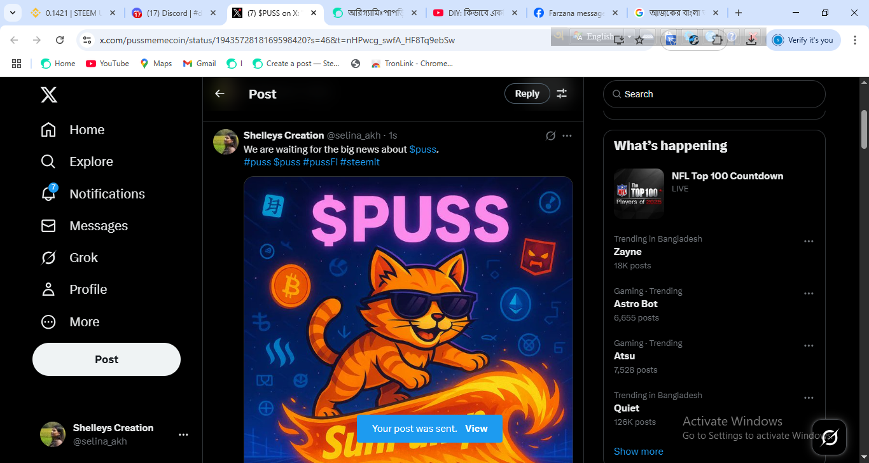This screenshot has height=463, width=869.
Task: Open the Gmail bookmark
Action: pos(199,64)
